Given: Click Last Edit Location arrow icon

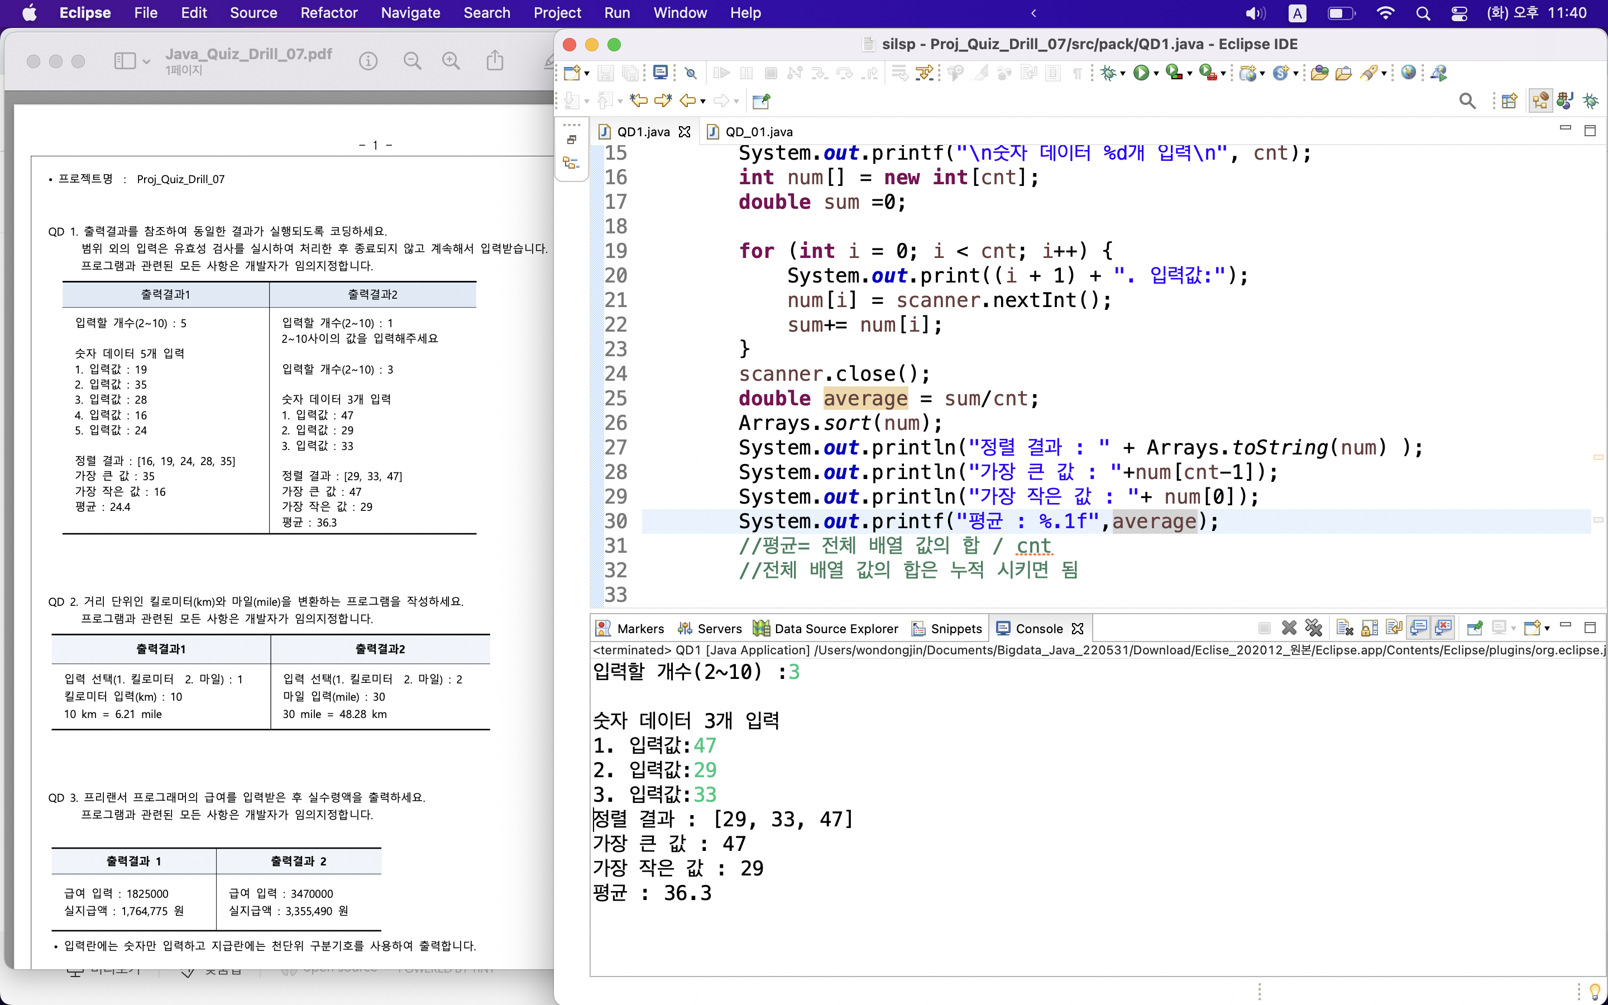Looking at the screenshot, I should click(639, 101).
